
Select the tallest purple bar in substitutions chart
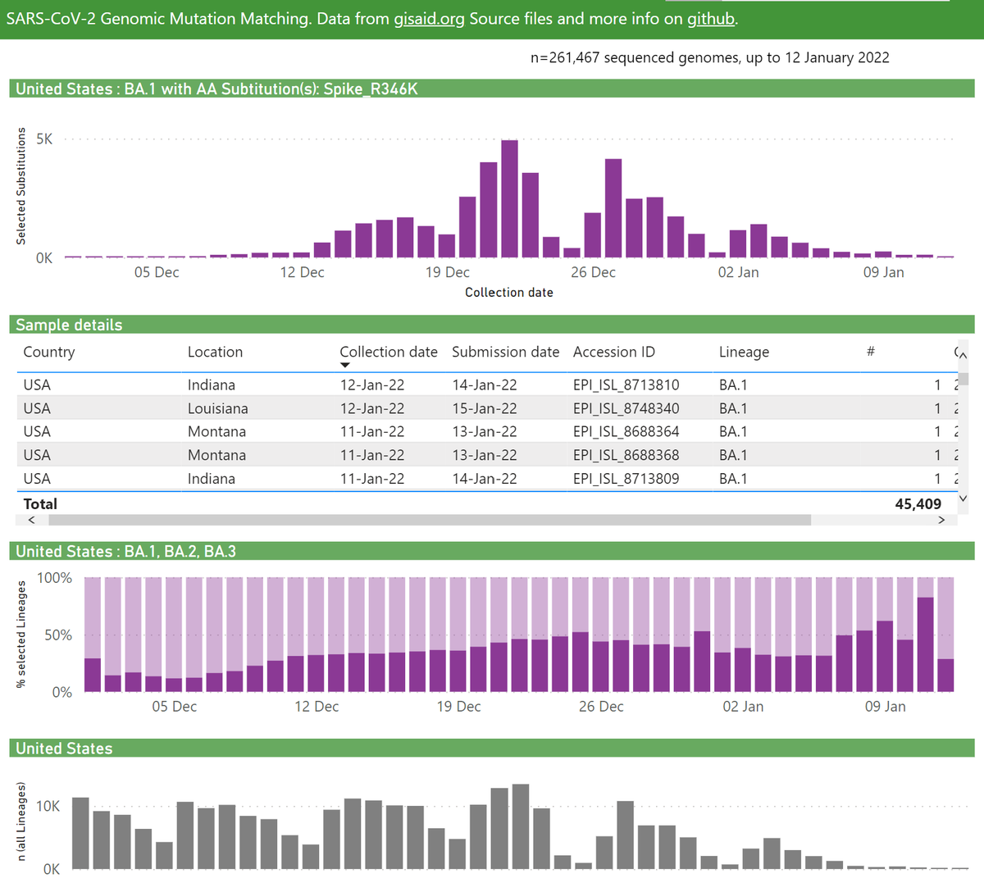(509, 198)
